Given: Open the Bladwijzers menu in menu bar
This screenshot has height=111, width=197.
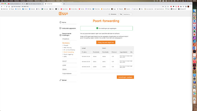Looking at the screenshot, I should [37, 1].
